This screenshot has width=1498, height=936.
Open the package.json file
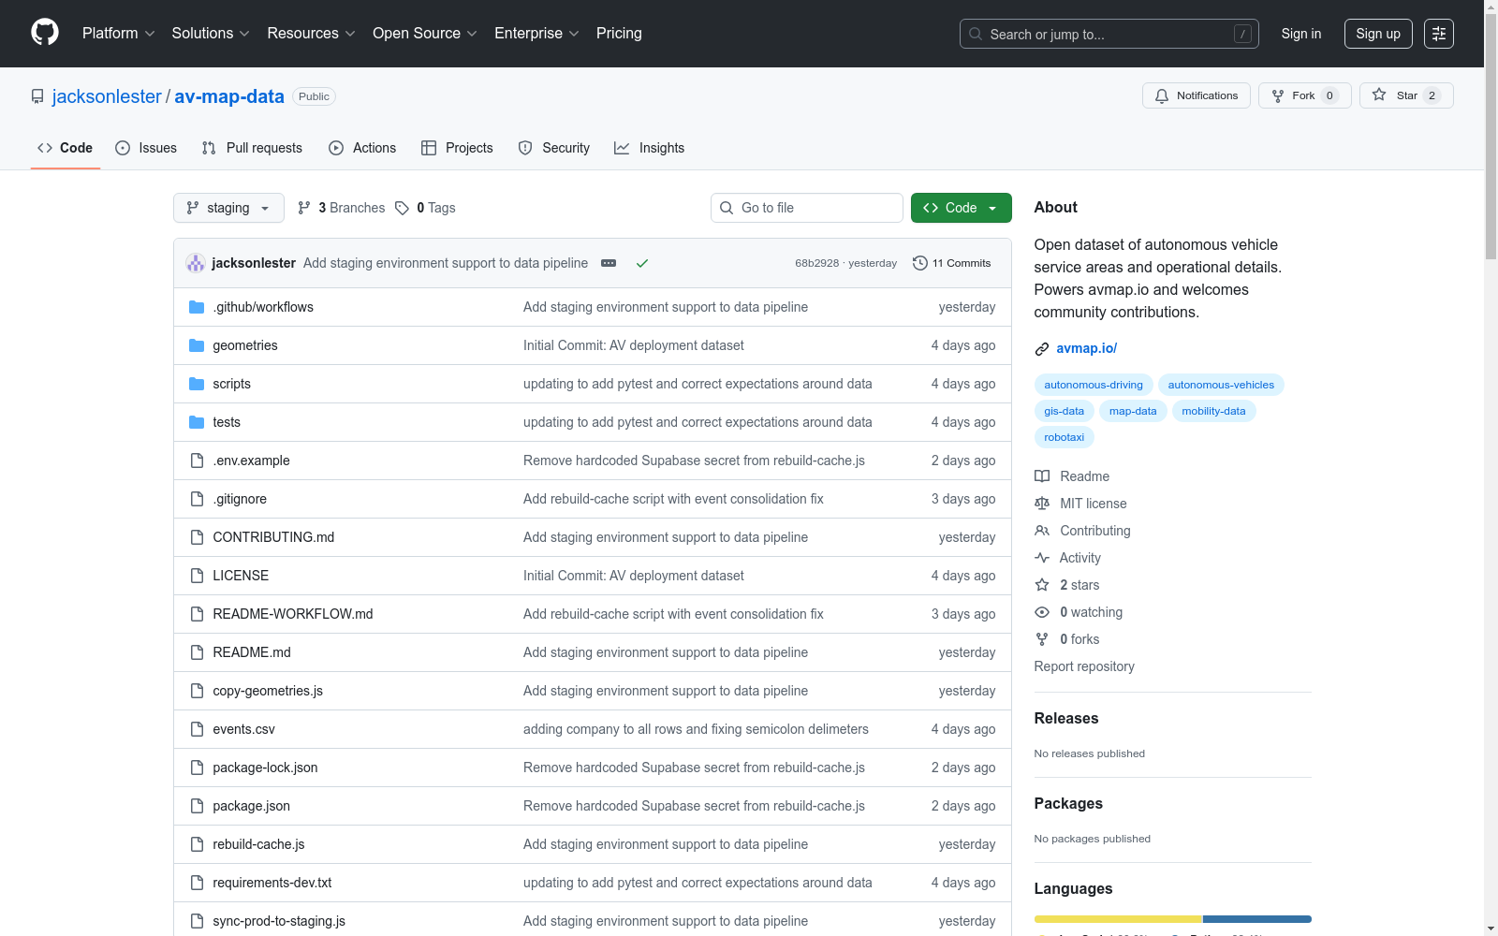click(251, 806)
